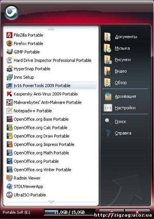
Task: Open Справка help
Action: tap(123, 133)
